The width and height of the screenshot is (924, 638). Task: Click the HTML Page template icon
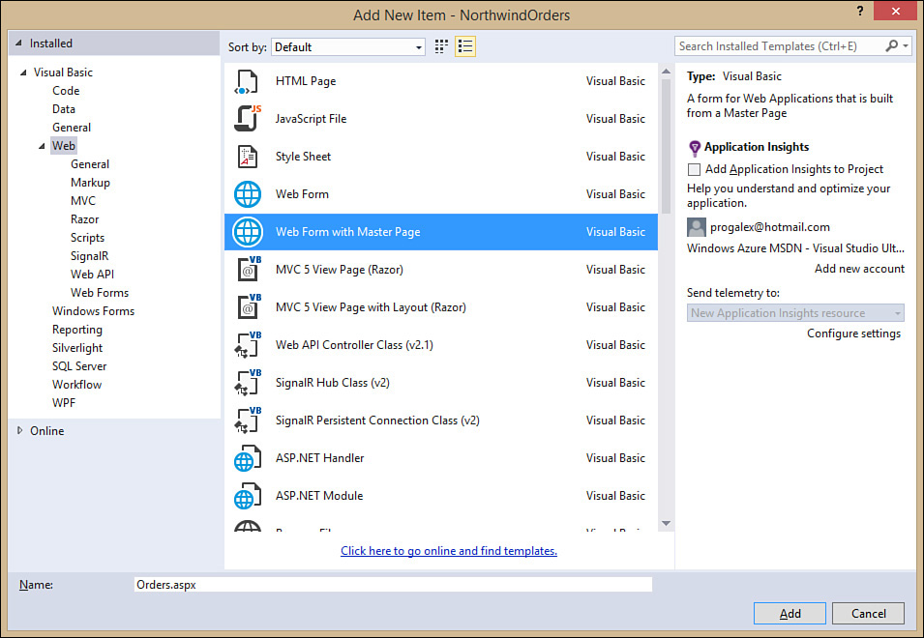[248, 81]
